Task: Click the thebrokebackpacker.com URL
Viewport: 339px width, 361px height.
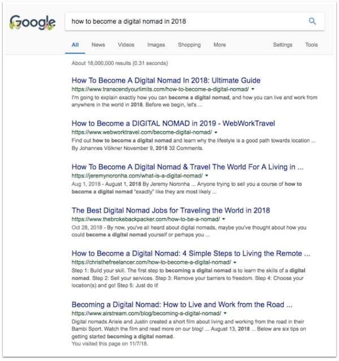Action: pyautogui.click(x=146, y=219)
